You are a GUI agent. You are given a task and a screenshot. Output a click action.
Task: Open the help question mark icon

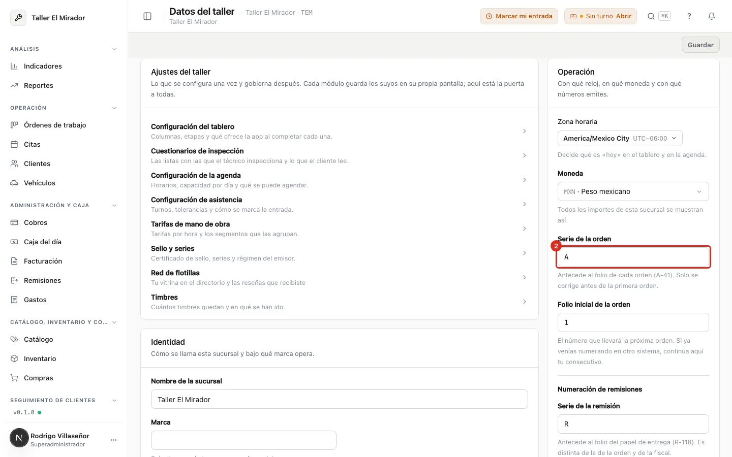tap(689, 16)
